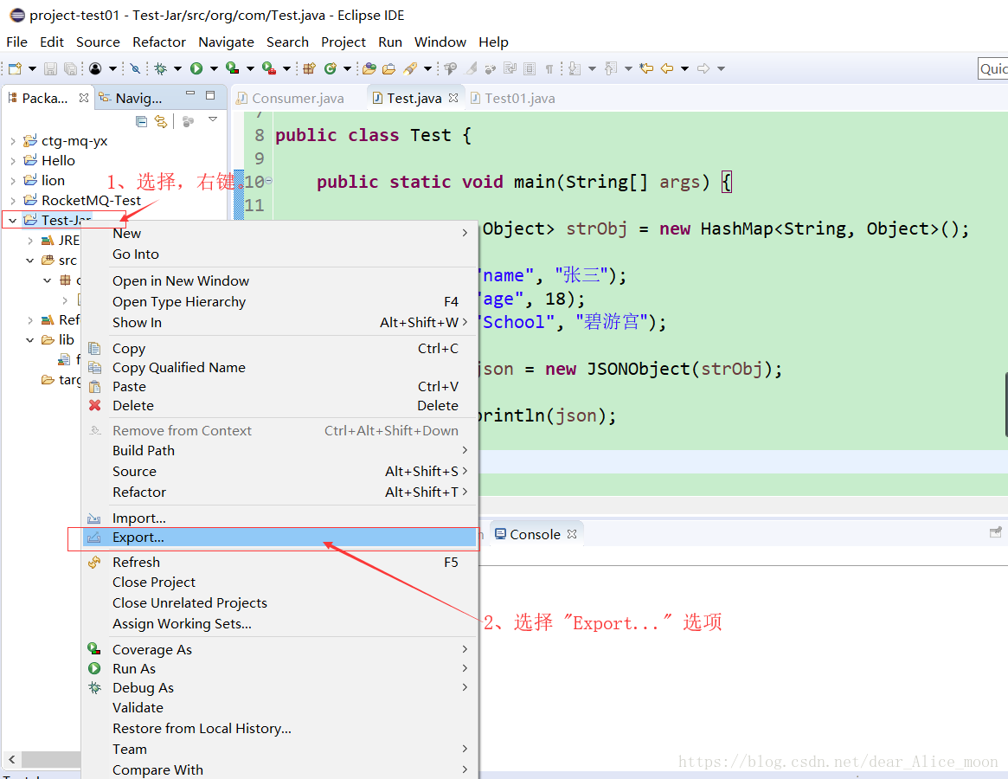Click the user profile toolbar icon

(95, 68)
